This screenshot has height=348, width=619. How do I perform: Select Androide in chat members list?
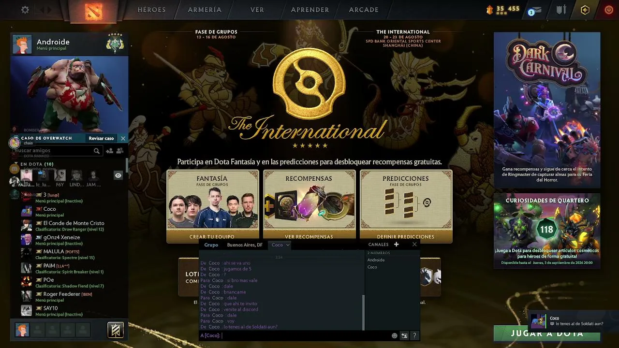pos(376,260)
